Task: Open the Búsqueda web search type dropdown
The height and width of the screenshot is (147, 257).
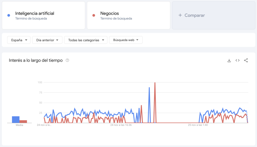Action: 126,40
